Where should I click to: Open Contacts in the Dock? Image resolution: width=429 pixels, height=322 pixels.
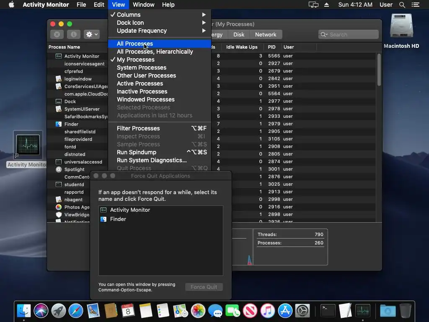pos(111,311)
